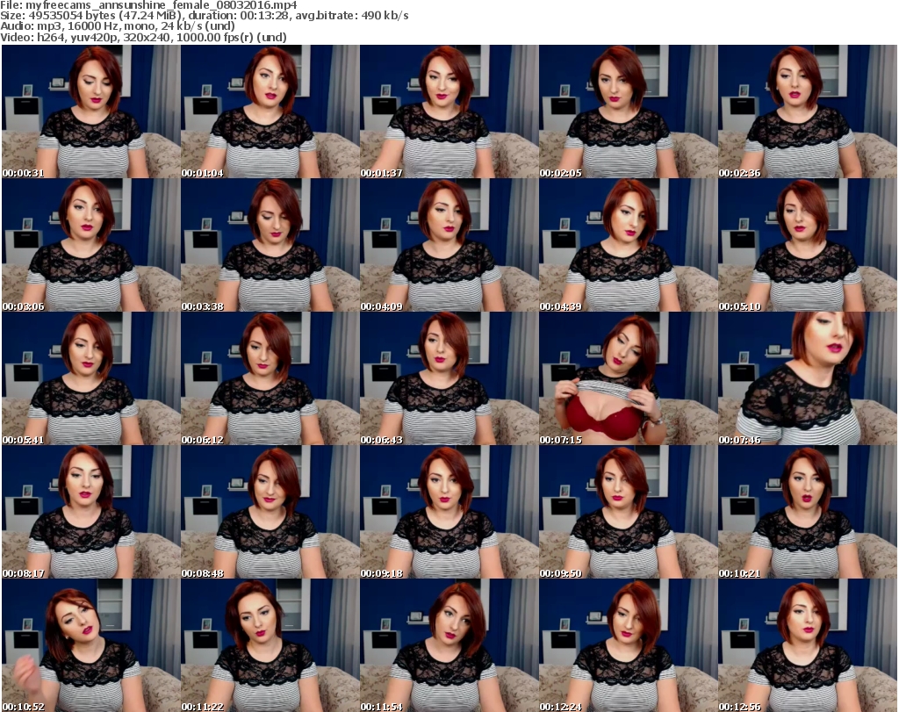Viewport: 899px width, 712px height.
Task: Pick the frame at 00:04:09
Action: coord(449,245)
